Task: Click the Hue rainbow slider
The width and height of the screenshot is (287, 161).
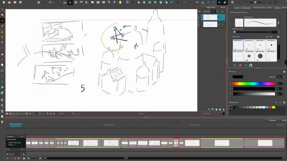Action: pyautogui.click(x=254, y=84)
